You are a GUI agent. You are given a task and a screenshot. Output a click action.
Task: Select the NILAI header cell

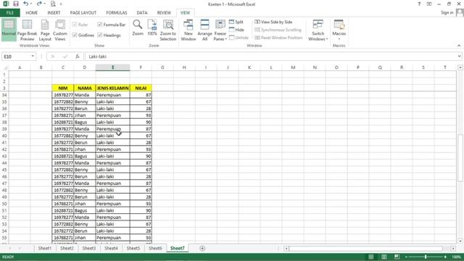click(141, 88)
